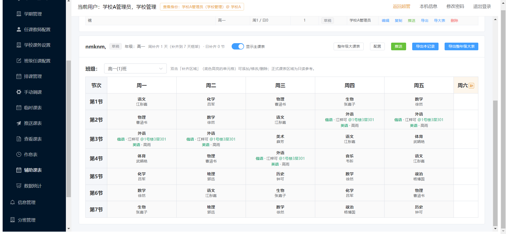Click the 排课管理 calendar icon
Image resolution: width=506 pixels, height=234 pixels.
[x=19, y=76]
